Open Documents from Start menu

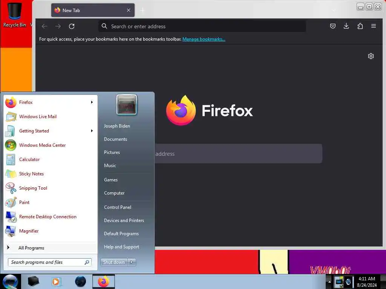tap(115, 139)
